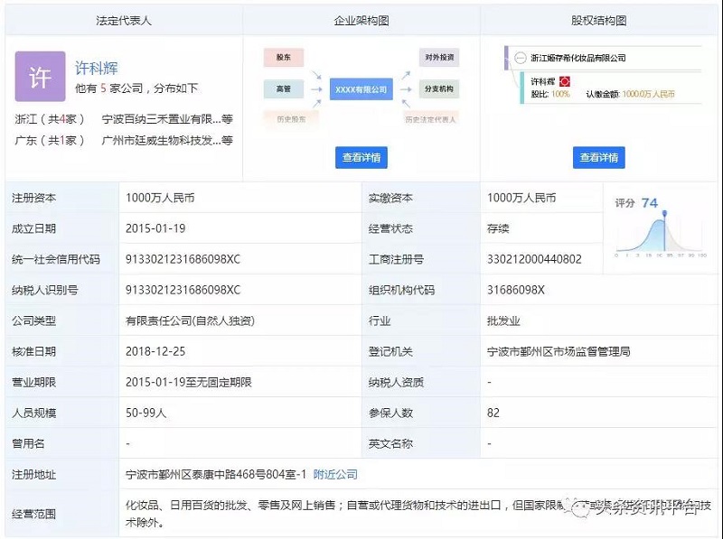Click the purple 许 avatar icon
This screenshot has height=539, width=723.
pos(41,77)
